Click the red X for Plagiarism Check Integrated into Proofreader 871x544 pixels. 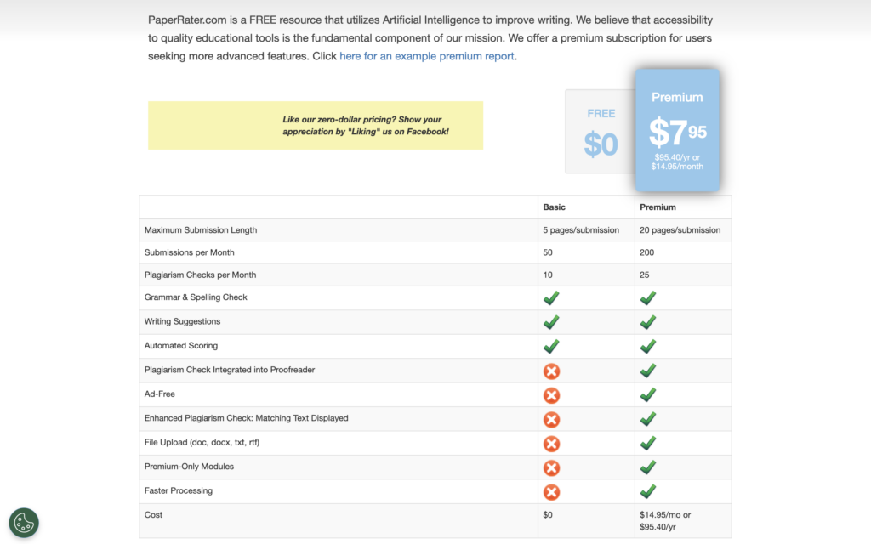pos(551,371)
